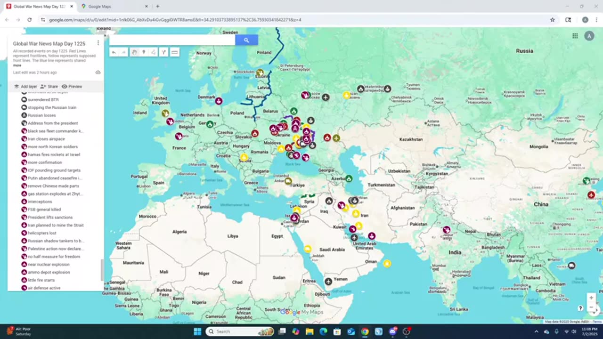
Task: Open the map help question-mark button
Action: [x=580, y=308]
